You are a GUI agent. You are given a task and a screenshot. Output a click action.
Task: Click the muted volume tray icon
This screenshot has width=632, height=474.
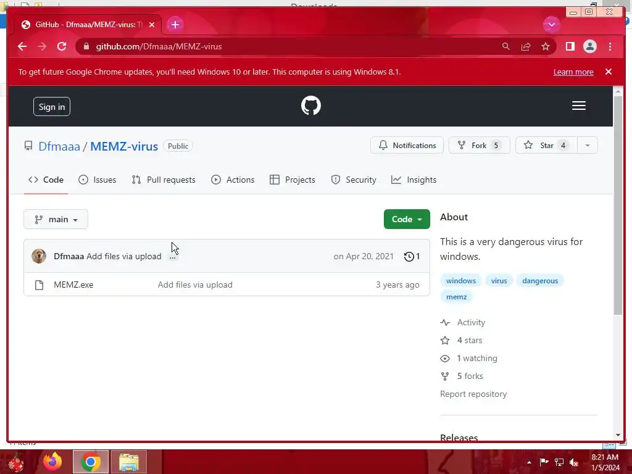pos(574,462)
